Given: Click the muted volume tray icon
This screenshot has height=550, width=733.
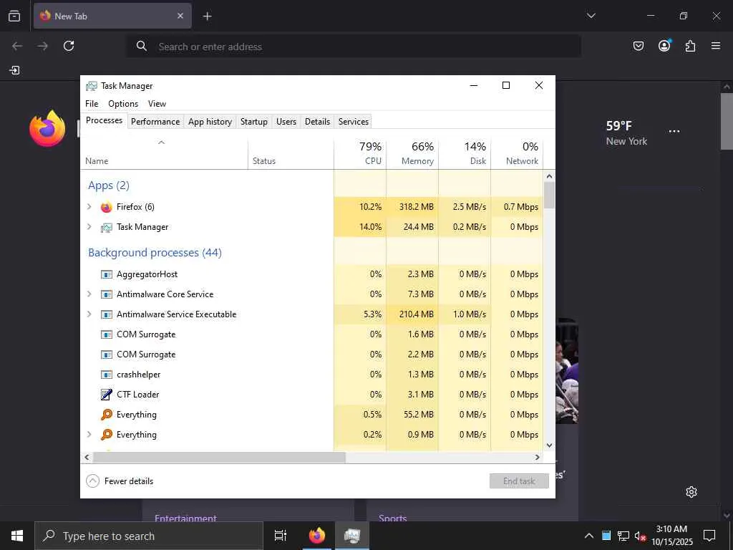Looking at the screenshot, I should coord(640,536).
